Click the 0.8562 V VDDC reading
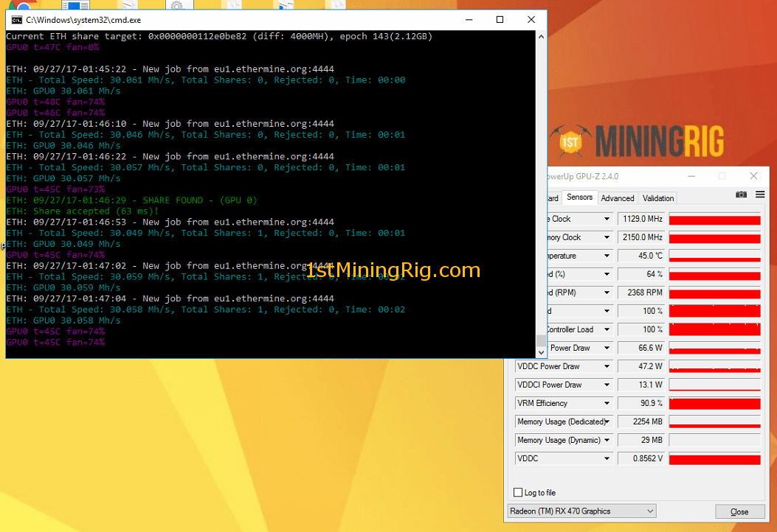 coord(641,458)
